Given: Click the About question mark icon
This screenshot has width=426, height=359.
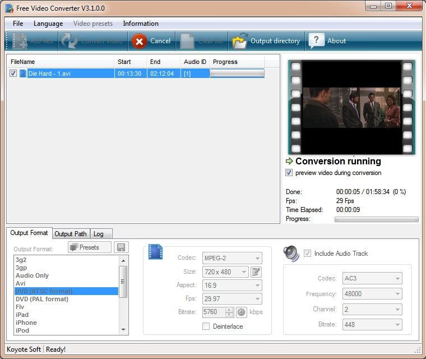Looking at the screenshot, I should (x=316, y=40).
